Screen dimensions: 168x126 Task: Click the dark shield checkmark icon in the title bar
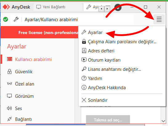[118, 7]
